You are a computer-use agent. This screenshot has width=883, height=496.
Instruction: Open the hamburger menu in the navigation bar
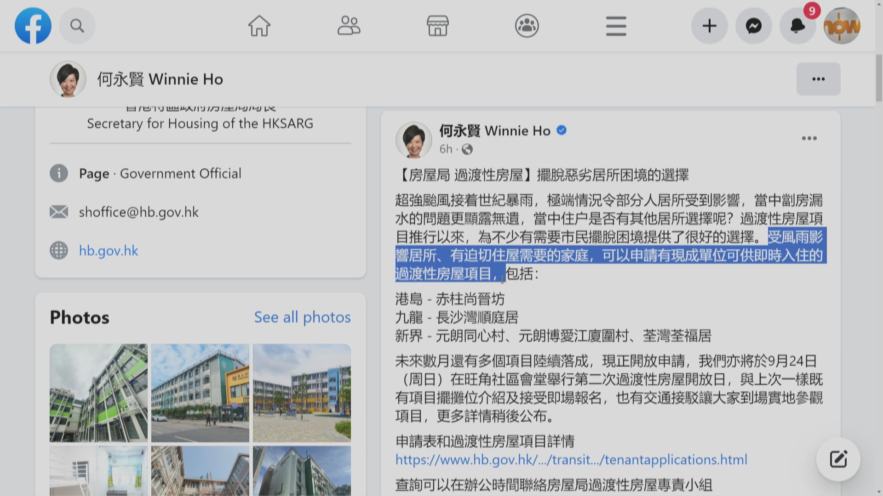tap(616, 26)
